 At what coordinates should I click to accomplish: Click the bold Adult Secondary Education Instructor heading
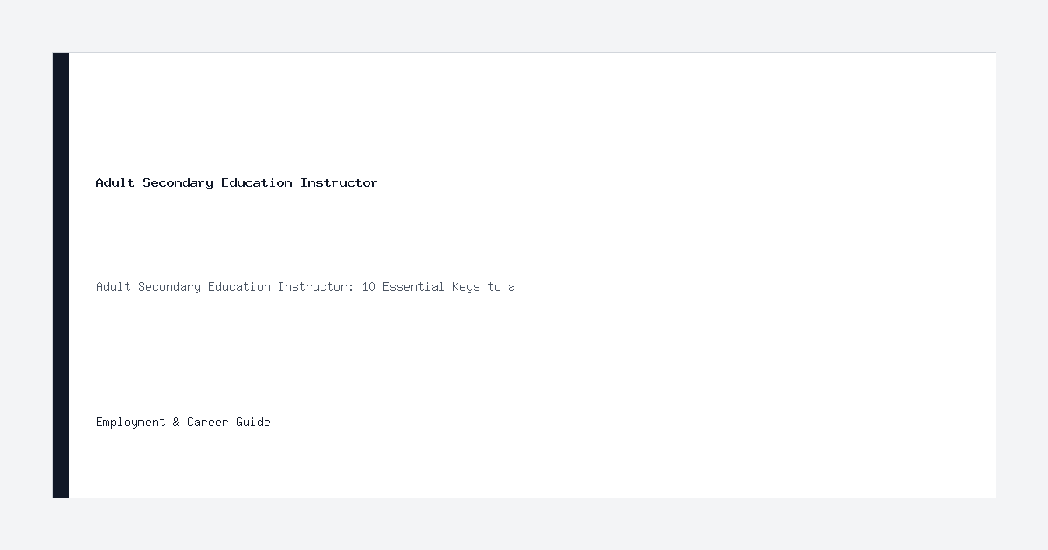237,182
